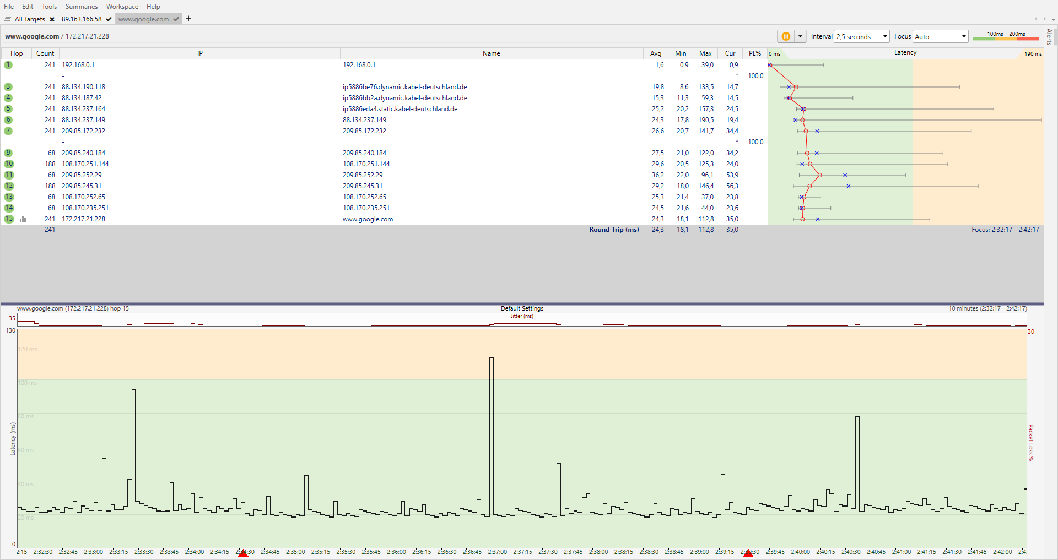Select the www.google.com name in hop 15
Screen dimensions: 1058x560
[x=368, y=219]
